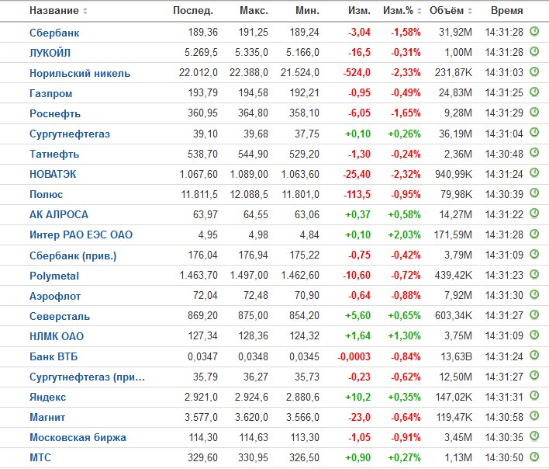Select the volume cell 171,59M
Screen dimensions: 549x469
[453, 234]
